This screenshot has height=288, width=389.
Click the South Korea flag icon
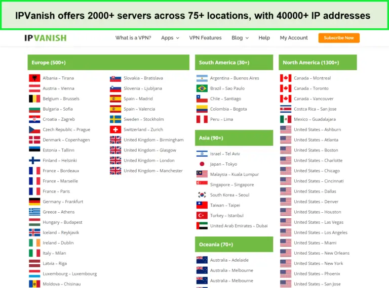(x=202, y=195)
